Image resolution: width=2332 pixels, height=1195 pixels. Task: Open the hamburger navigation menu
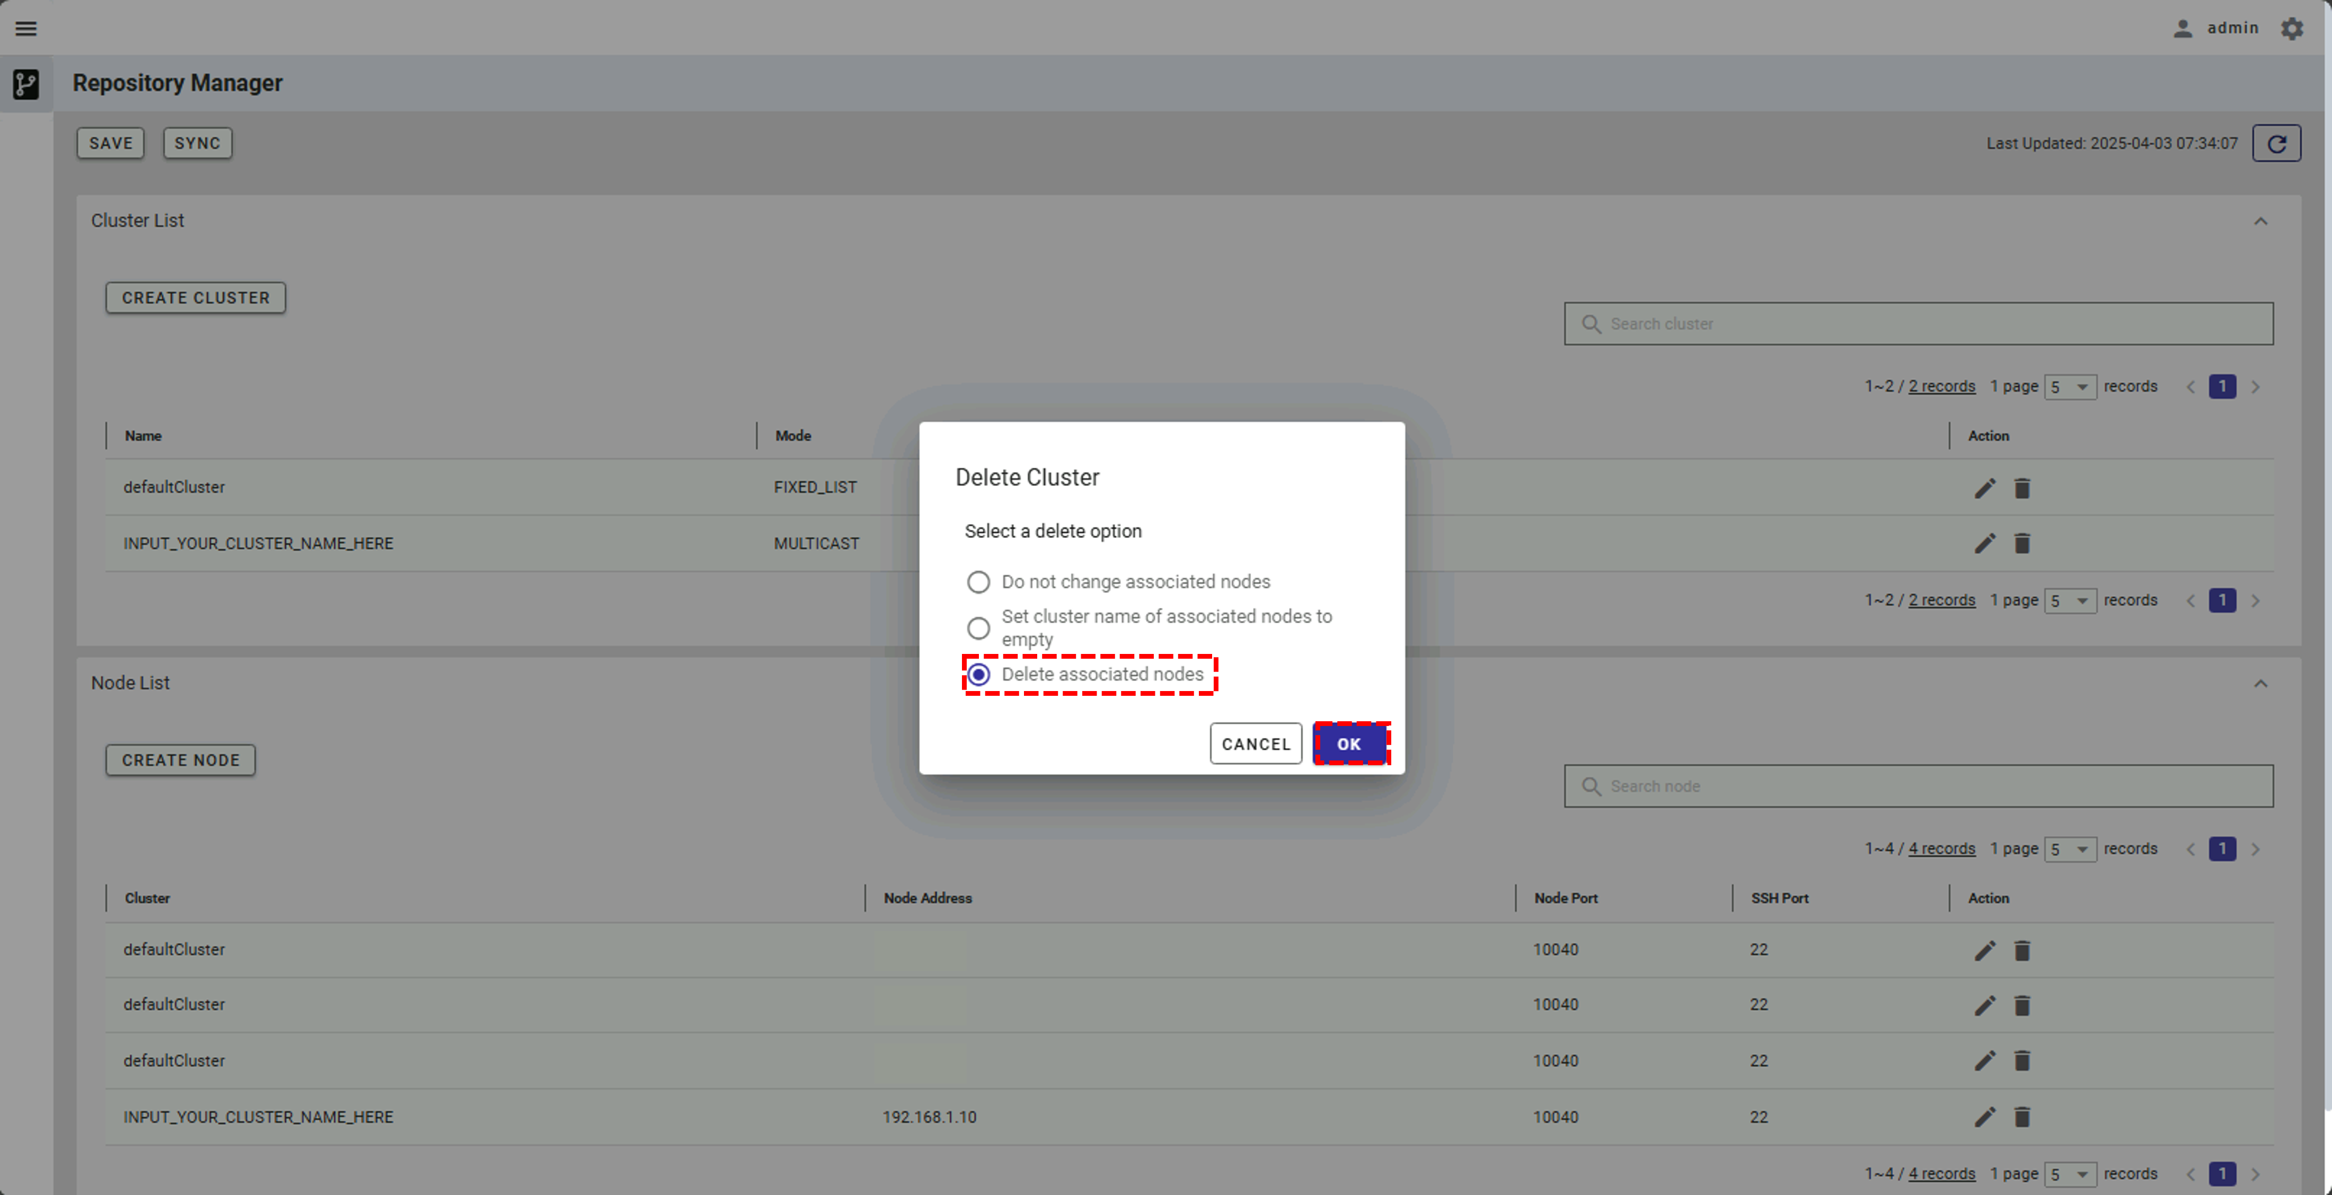click(26, 28)
